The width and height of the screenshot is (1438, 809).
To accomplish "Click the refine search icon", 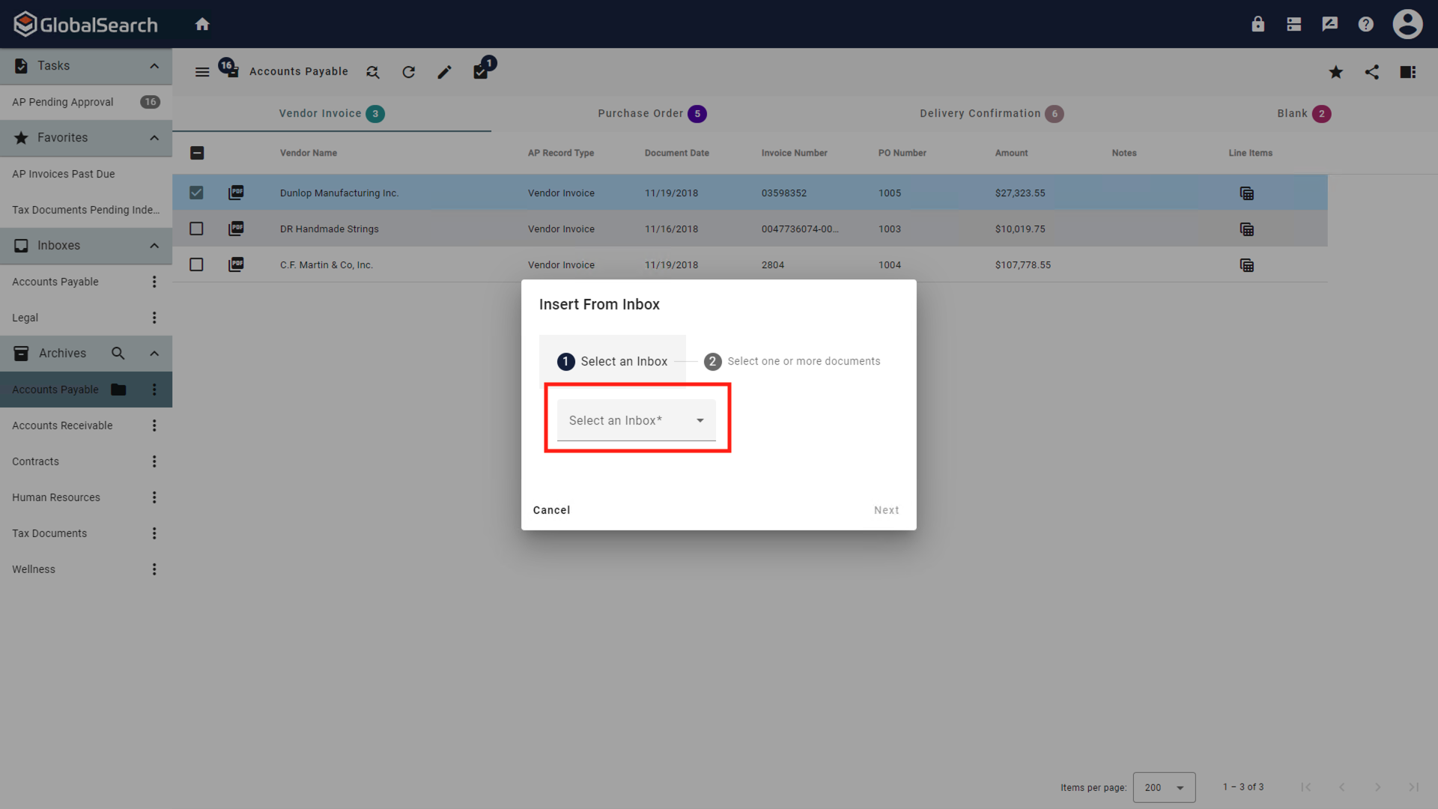I will point(372,72).
